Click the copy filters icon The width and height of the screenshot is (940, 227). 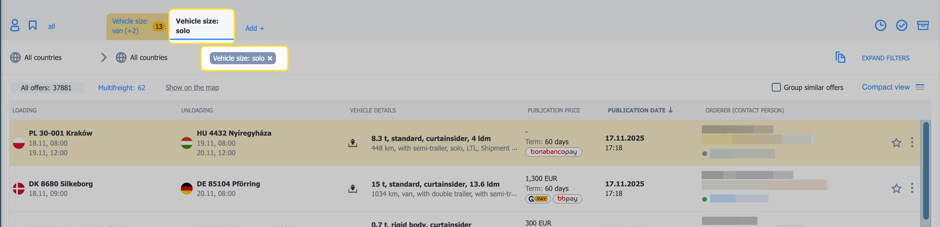coord(840,57)
